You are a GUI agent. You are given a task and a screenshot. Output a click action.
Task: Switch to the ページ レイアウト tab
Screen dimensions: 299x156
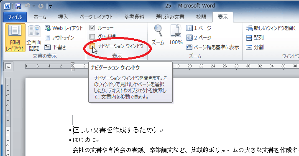(x=96, y=17)
